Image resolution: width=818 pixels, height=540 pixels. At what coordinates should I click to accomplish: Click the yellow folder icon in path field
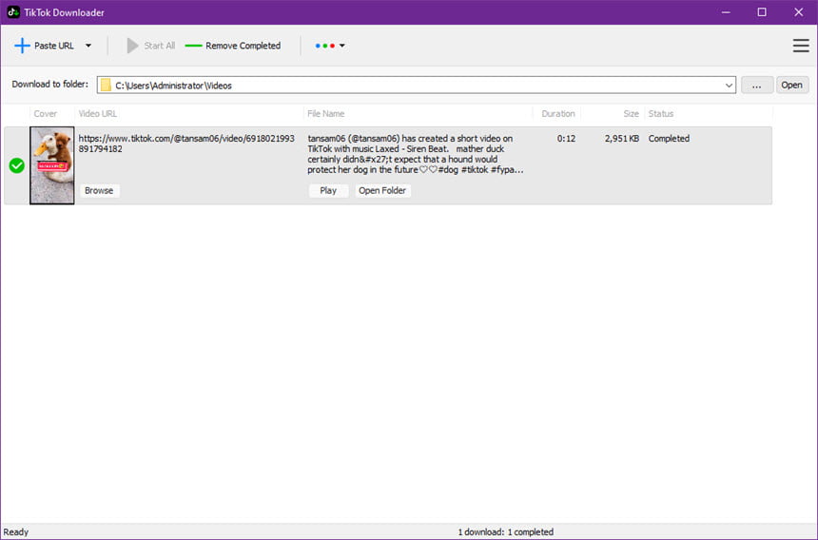(x=106, y=86)
